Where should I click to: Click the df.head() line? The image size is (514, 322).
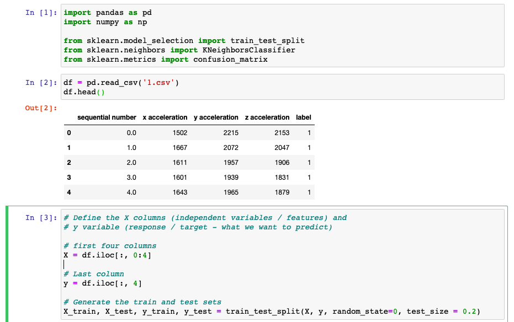(84, 92)
